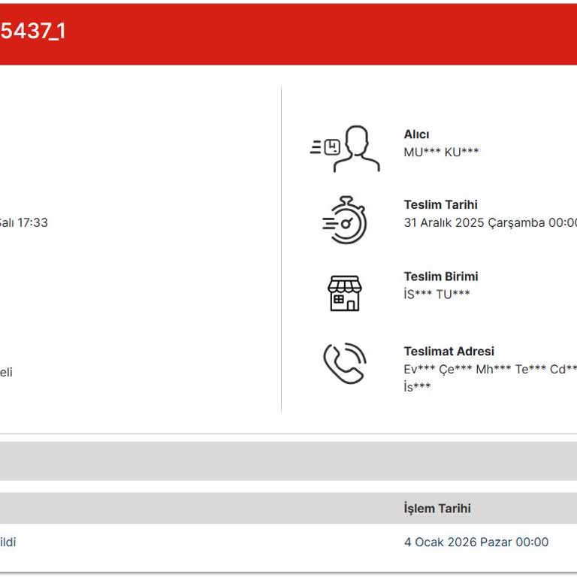Click the tracking number ending 5437_1 in red header

tap(32, 32)
